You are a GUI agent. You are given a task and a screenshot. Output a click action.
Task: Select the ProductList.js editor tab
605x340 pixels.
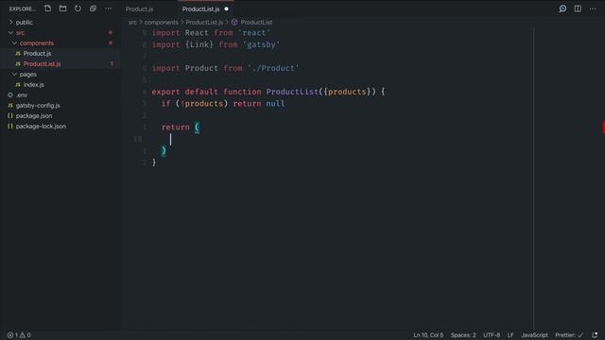pyautogui.click(x=200, y=8)
